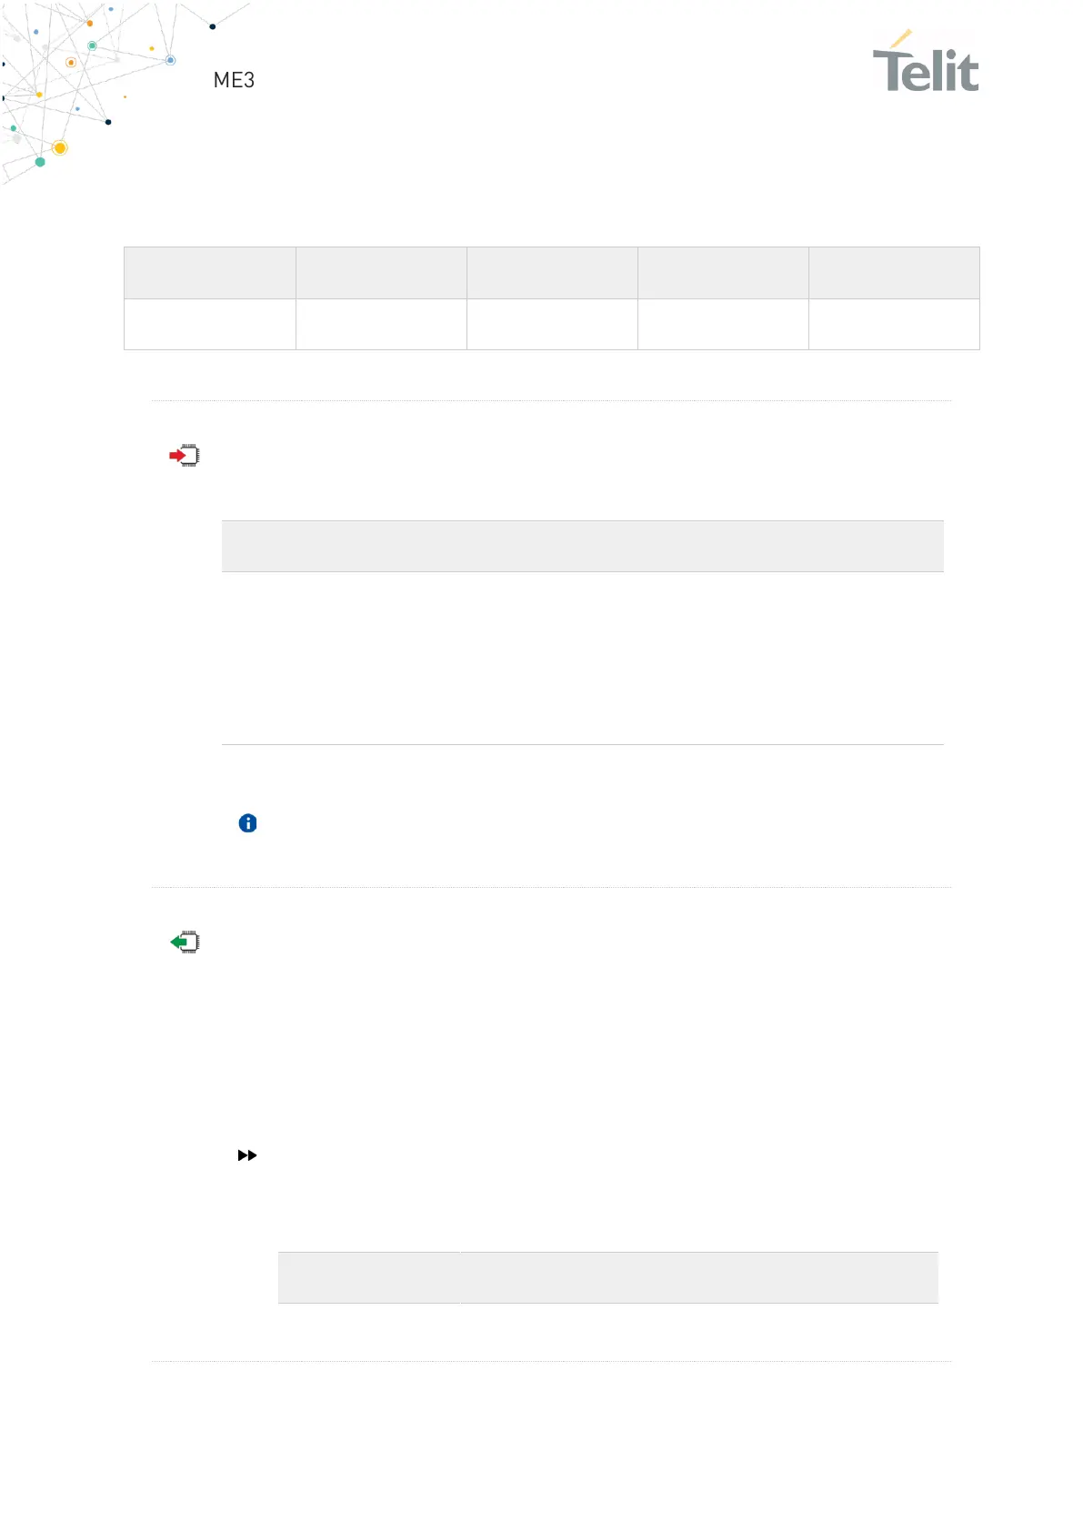Screen dimensions: 1083x1532
Task: Click the last gray header cell of top table
Action: [894, 273]
